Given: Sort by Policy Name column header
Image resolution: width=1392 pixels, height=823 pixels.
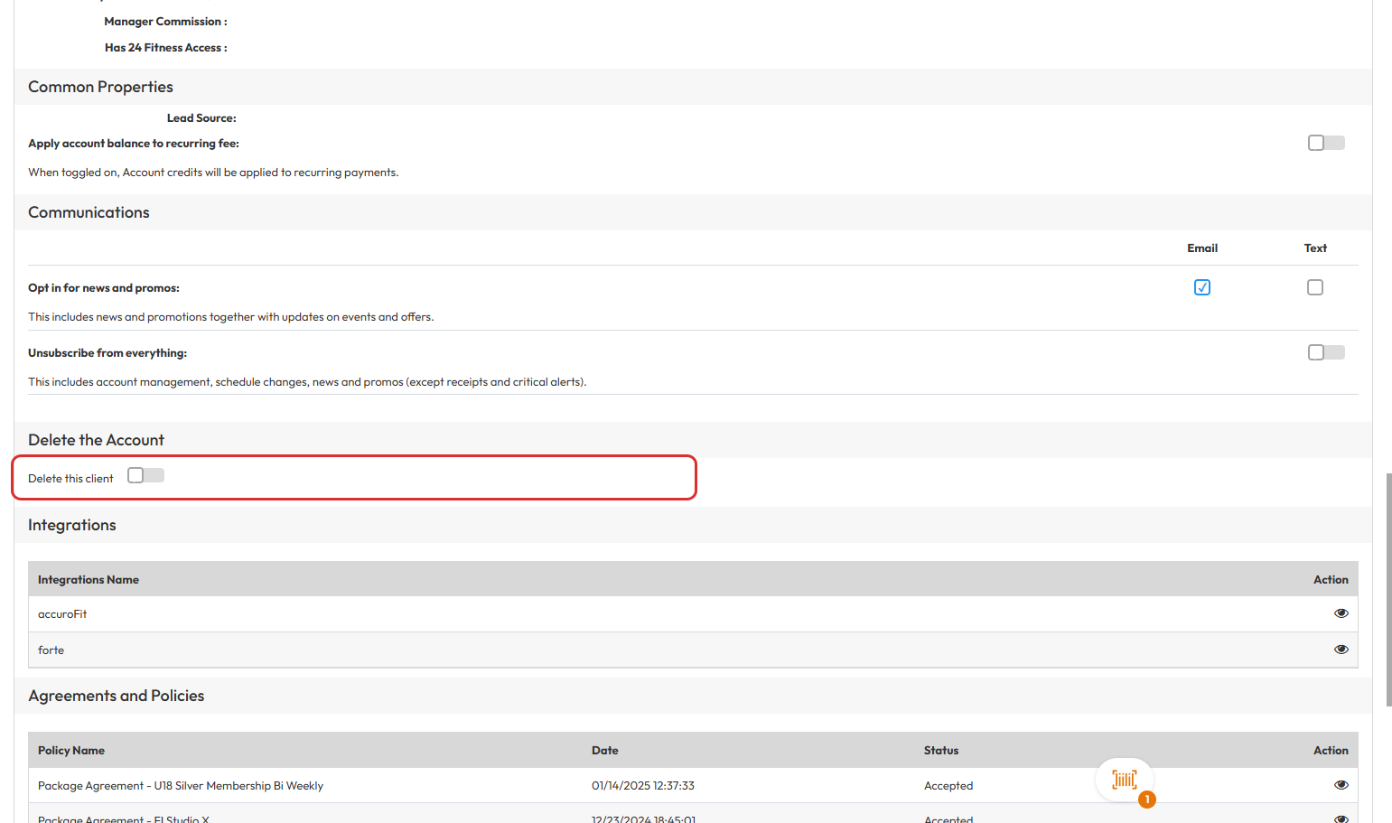Looking at the screenshot, I should 71,751.
